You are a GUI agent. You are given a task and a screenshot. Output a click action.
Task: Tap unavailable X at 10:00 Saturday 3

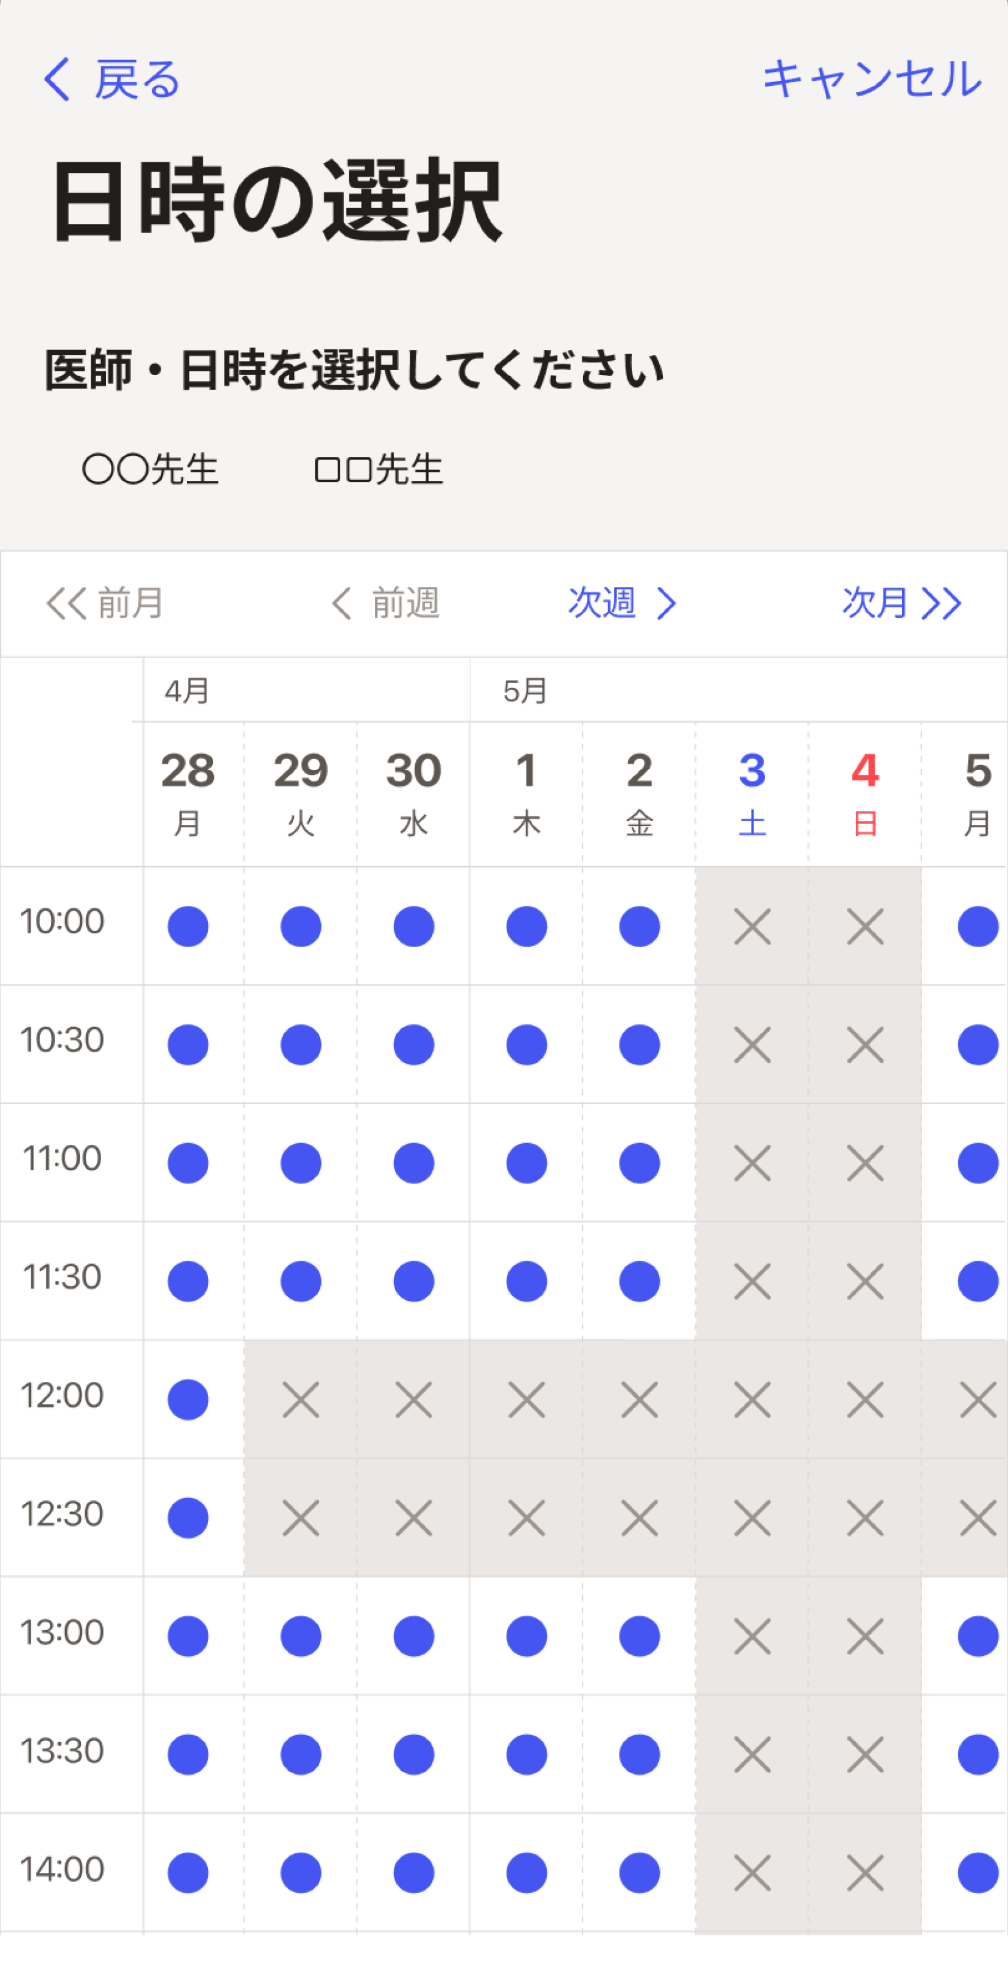pyautogui.click(x=752, y=926)
